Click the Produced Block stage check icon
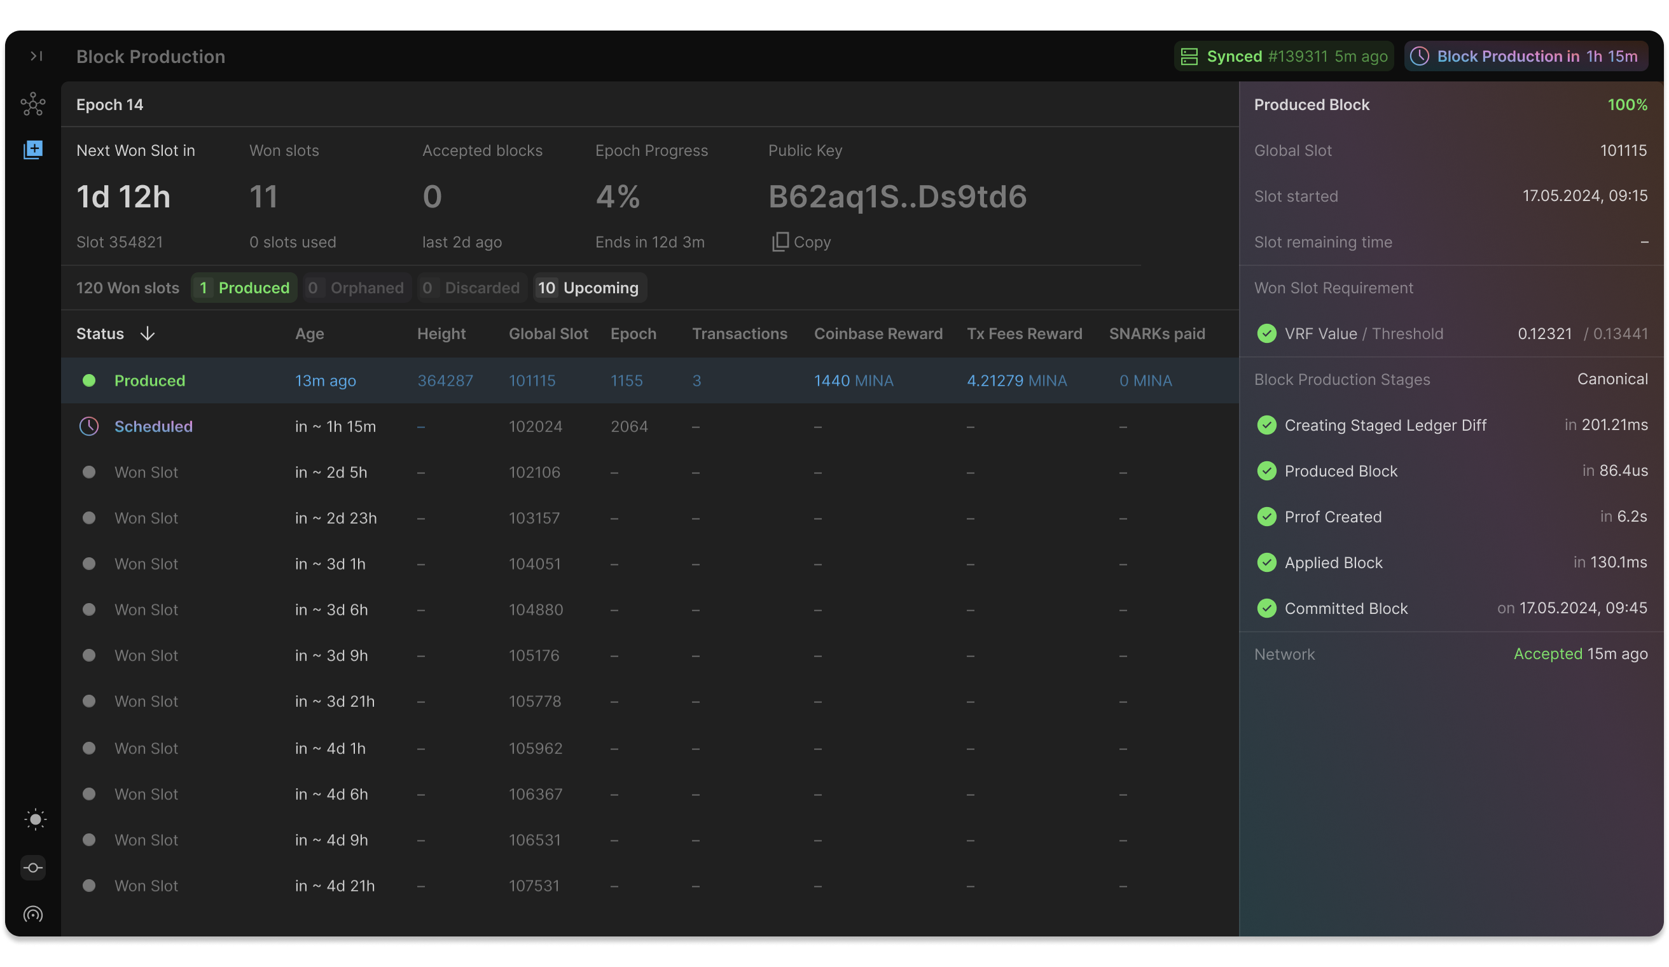The height and width of the screenshot is (967, 1669). pos(1266,470)
